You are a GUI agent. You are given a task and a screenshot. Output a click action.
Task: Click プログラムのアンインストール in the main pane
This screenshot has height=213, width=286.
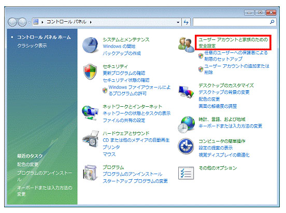tap(133, 174)
